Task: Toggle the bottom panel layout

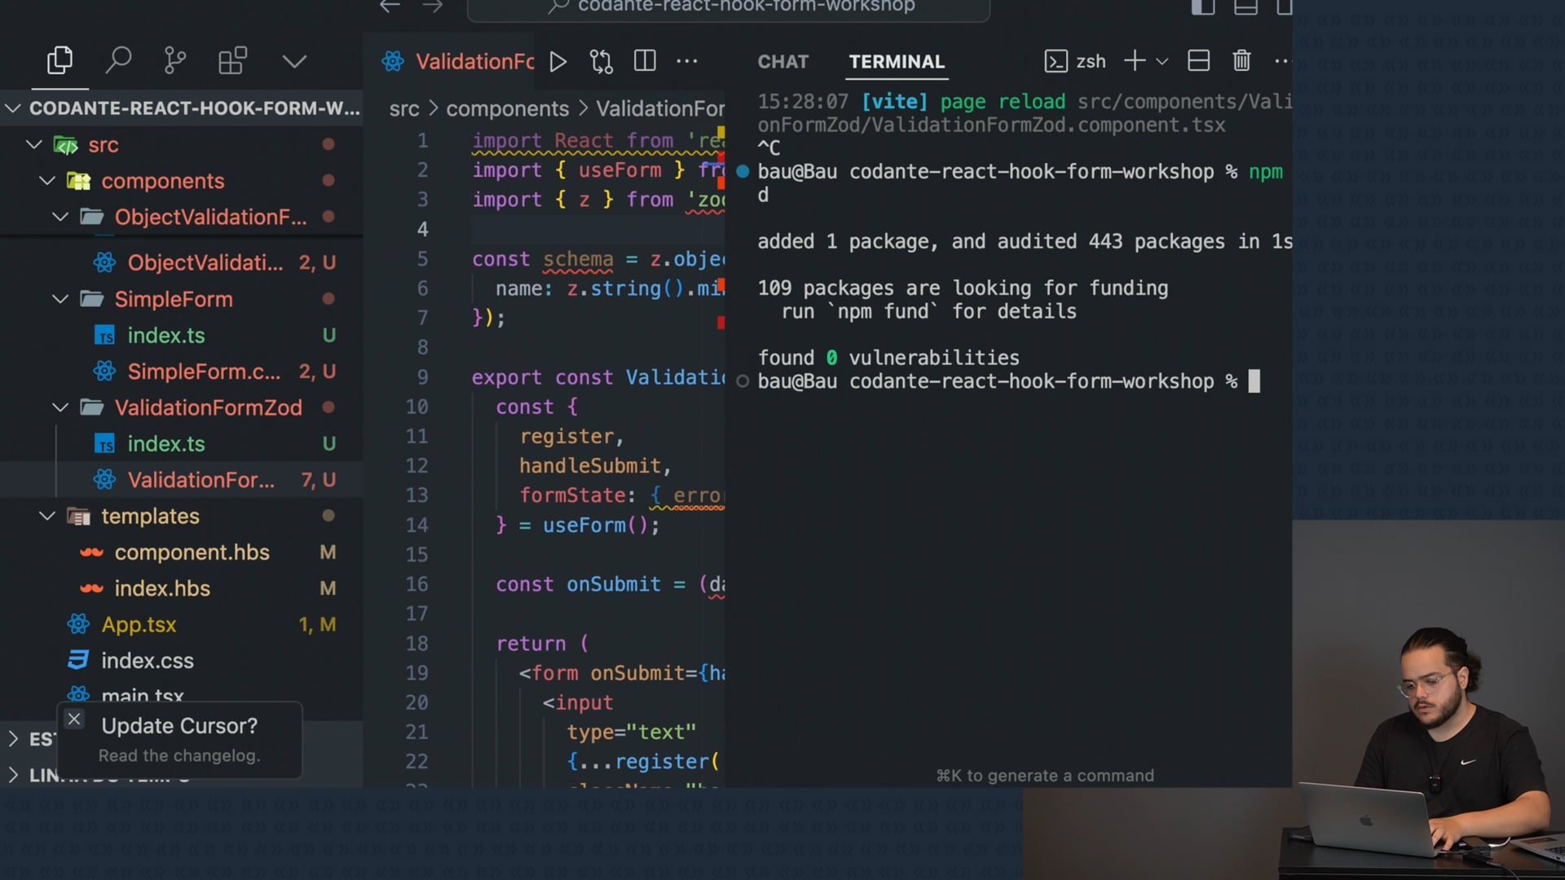Action: 1245,8
